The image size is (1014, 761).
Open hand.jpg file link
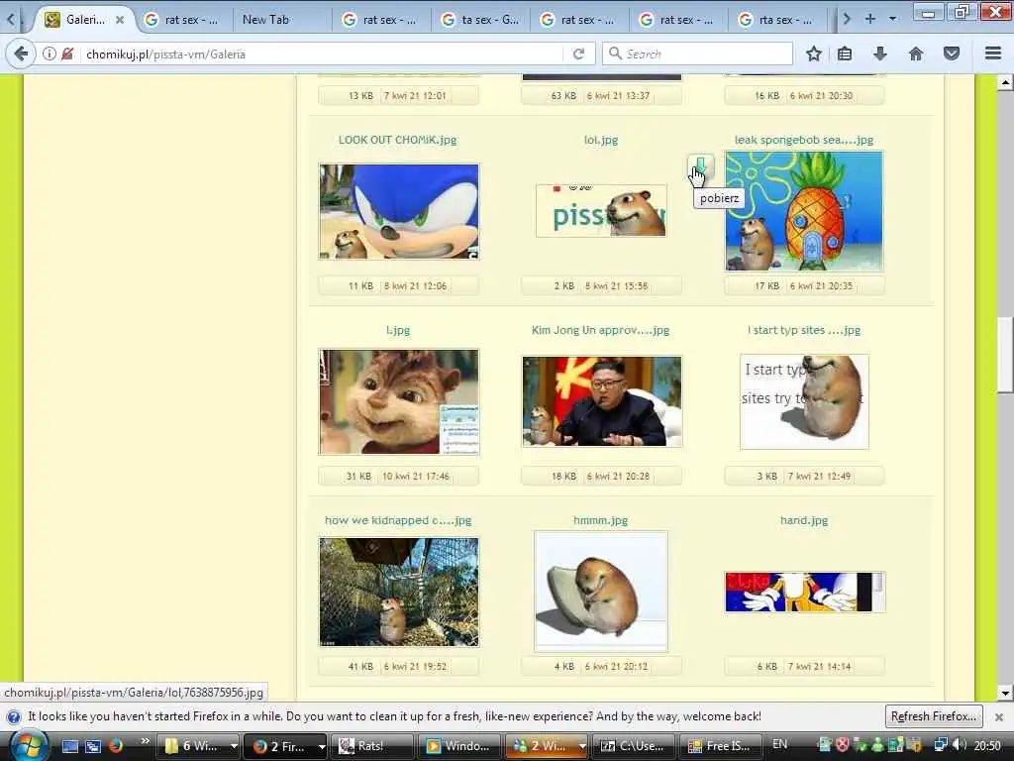(x=804, y=520)
